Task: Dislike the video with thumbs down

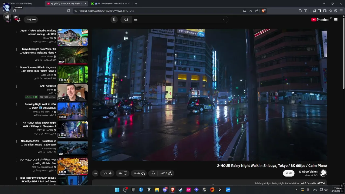Action: point(153,173)
